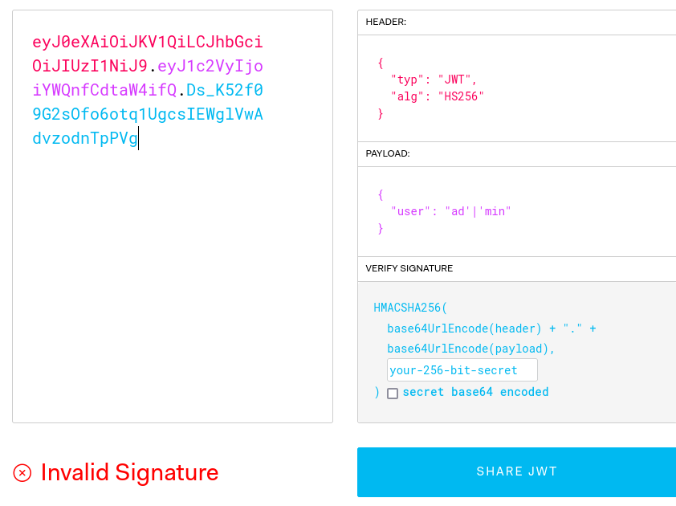This screenshot has width=676, height=506.
Task: Enable the secret base64 encoded checkbox
Action: (x=393, y=394)
